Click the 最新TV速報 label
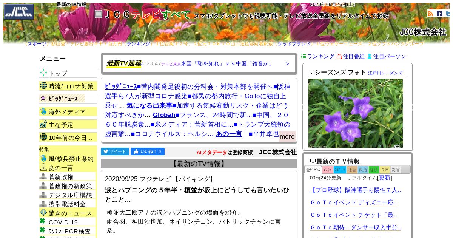Viewport: 453px width, 238px height. click(124, 63)
